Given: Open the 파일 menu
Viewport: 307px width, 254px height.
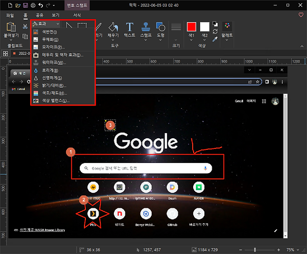Looking at the screenshot, I should click(10, 15).
